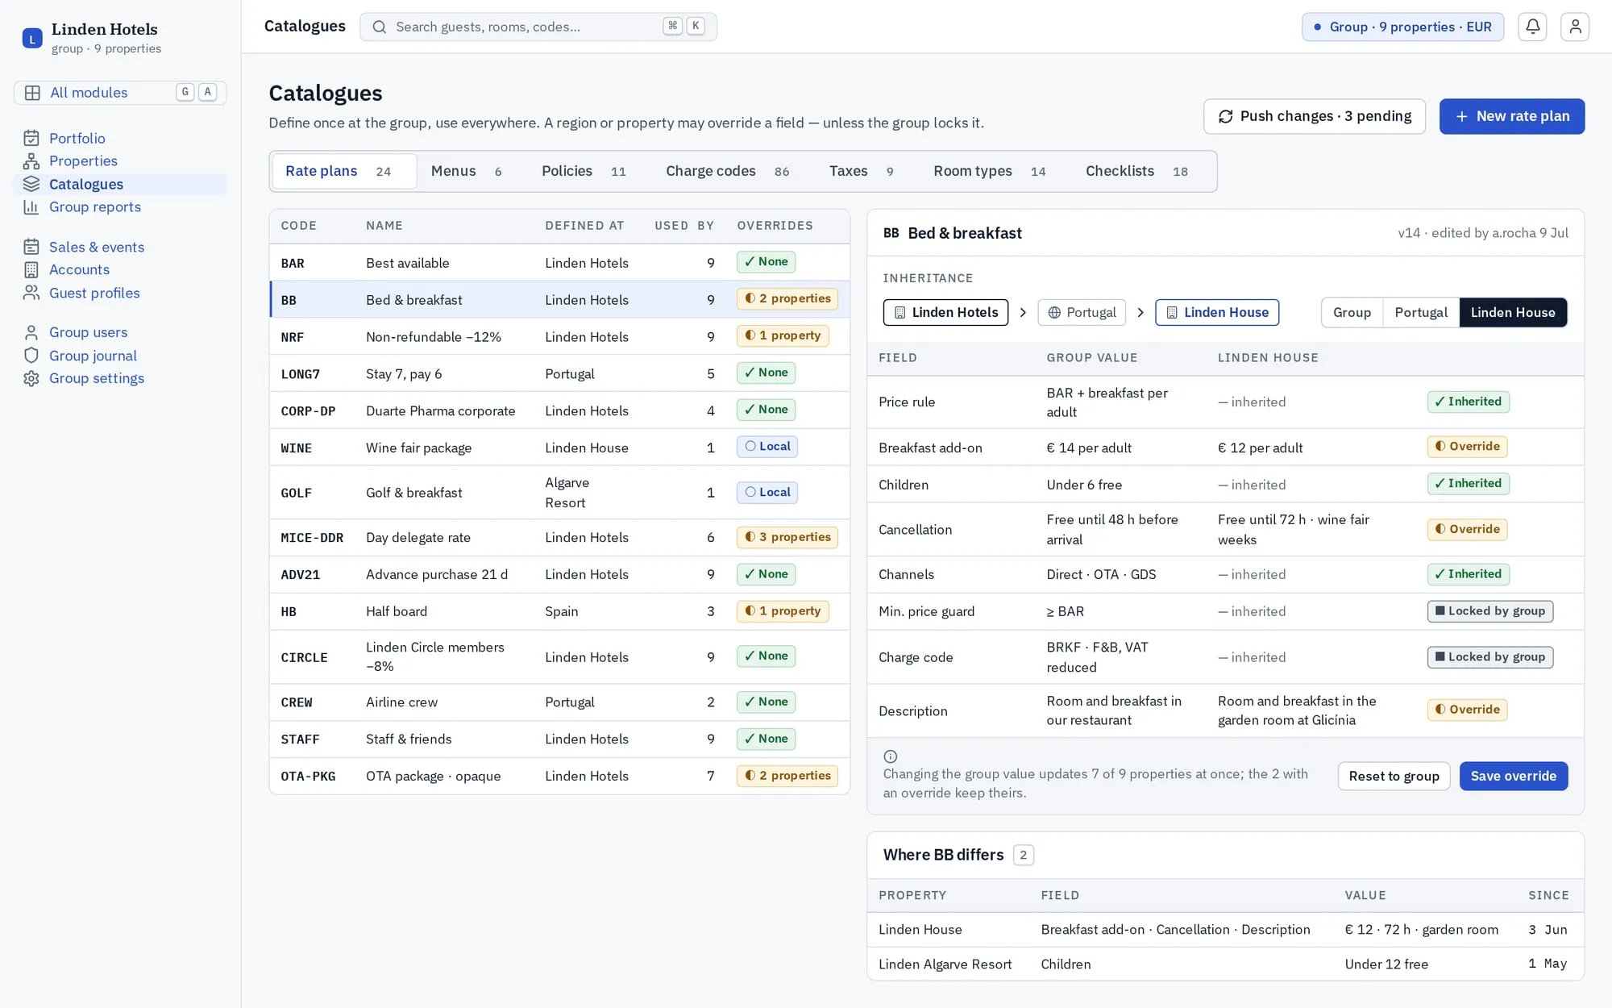Click Linden Hotels inheritance breadcrumb
Viewport: 1612px width, 1008px height.
[945, 312]
